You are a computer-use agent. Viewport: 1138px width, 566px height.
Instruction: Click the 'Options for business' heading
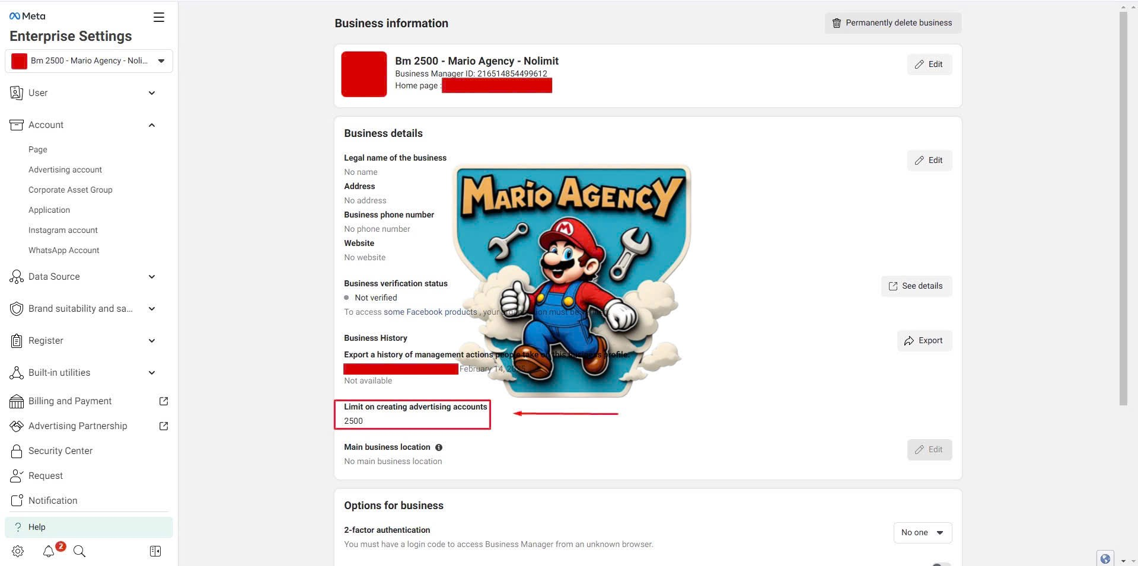[394, 506]
